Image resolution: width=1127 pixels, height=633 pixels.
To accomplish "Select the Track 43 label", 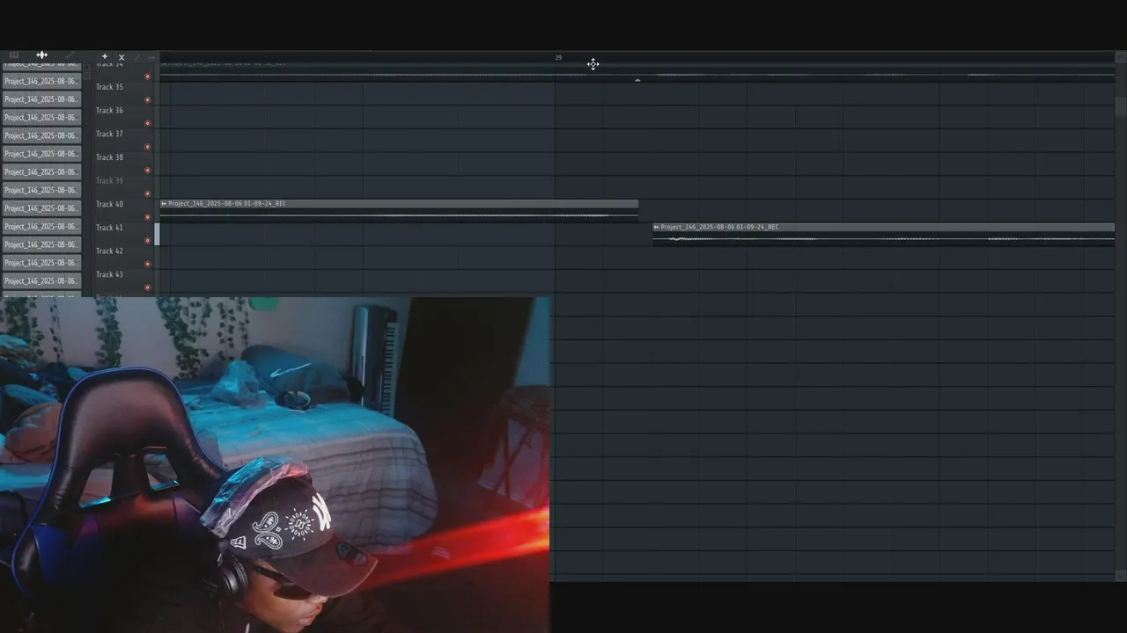I will point(109,274).
